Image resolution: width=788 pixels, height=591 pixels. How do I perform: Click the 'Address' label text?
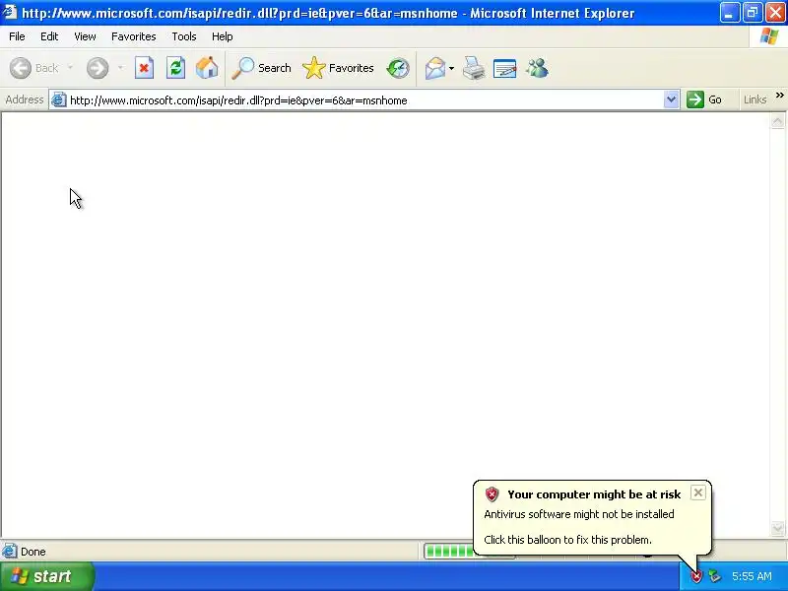click(24, 100)
